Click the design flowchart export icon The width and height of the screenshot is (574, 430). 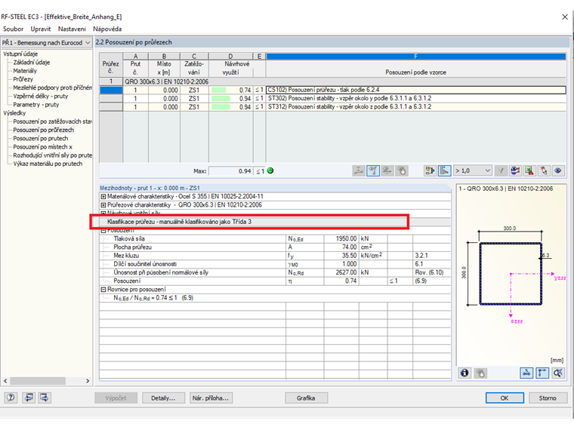(430, 170)
